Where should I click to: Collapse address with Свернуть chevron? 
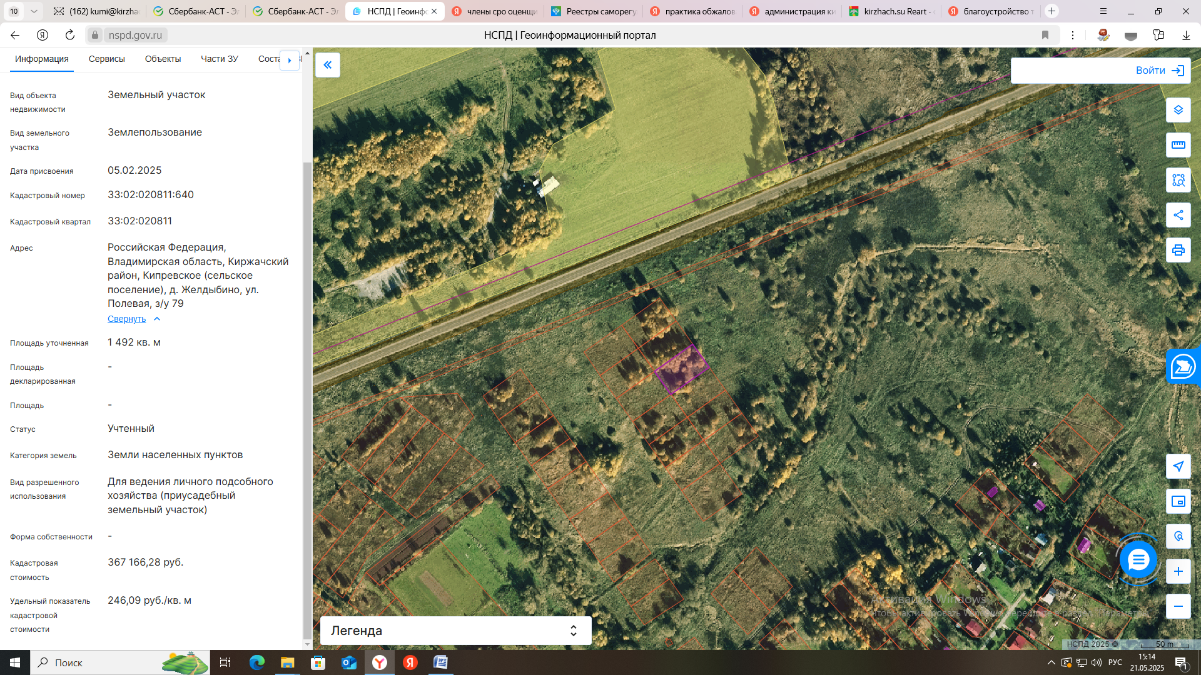[157, 319]
